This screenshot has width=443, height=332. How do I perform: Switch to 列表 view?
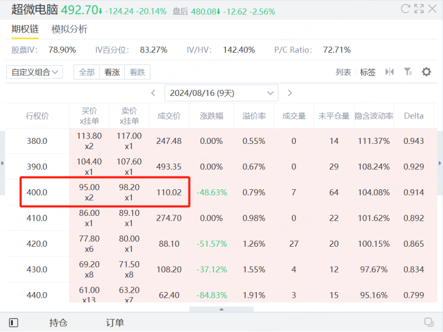point(343,72)
